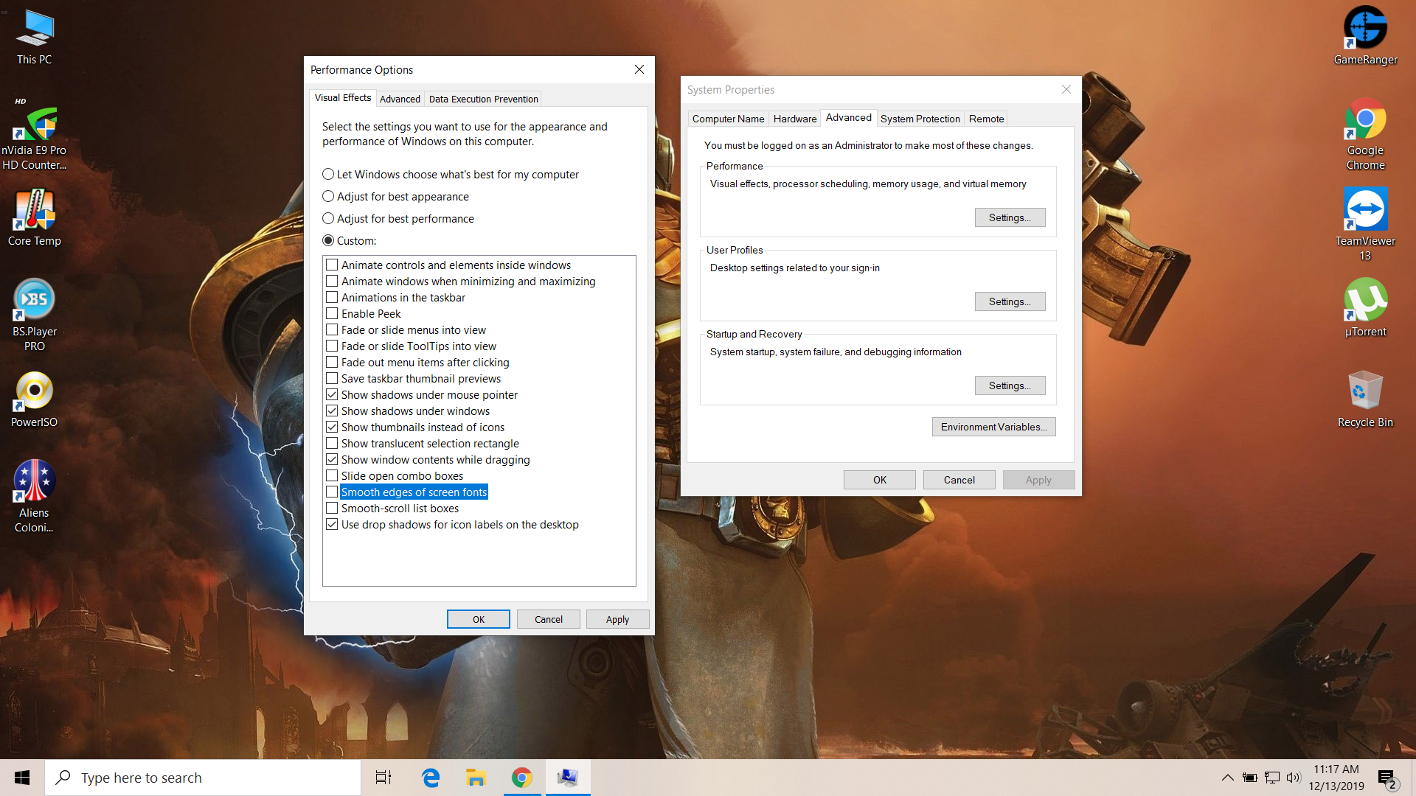
Task: Open BS.Player PRO shortcut
Action: click(x=34, y=315)
